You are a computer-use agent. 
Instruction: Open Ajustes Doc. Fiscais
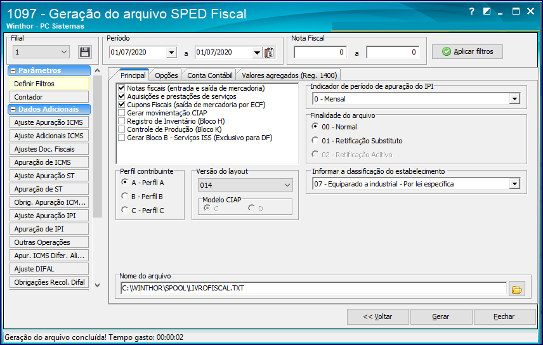pyautogui.click(x=49, y=149)
